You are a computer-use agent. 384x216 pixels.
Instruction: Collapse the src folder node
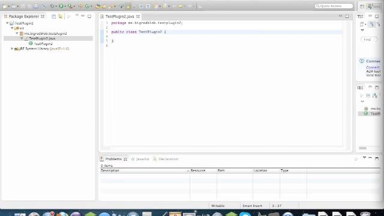click(12, 28)
